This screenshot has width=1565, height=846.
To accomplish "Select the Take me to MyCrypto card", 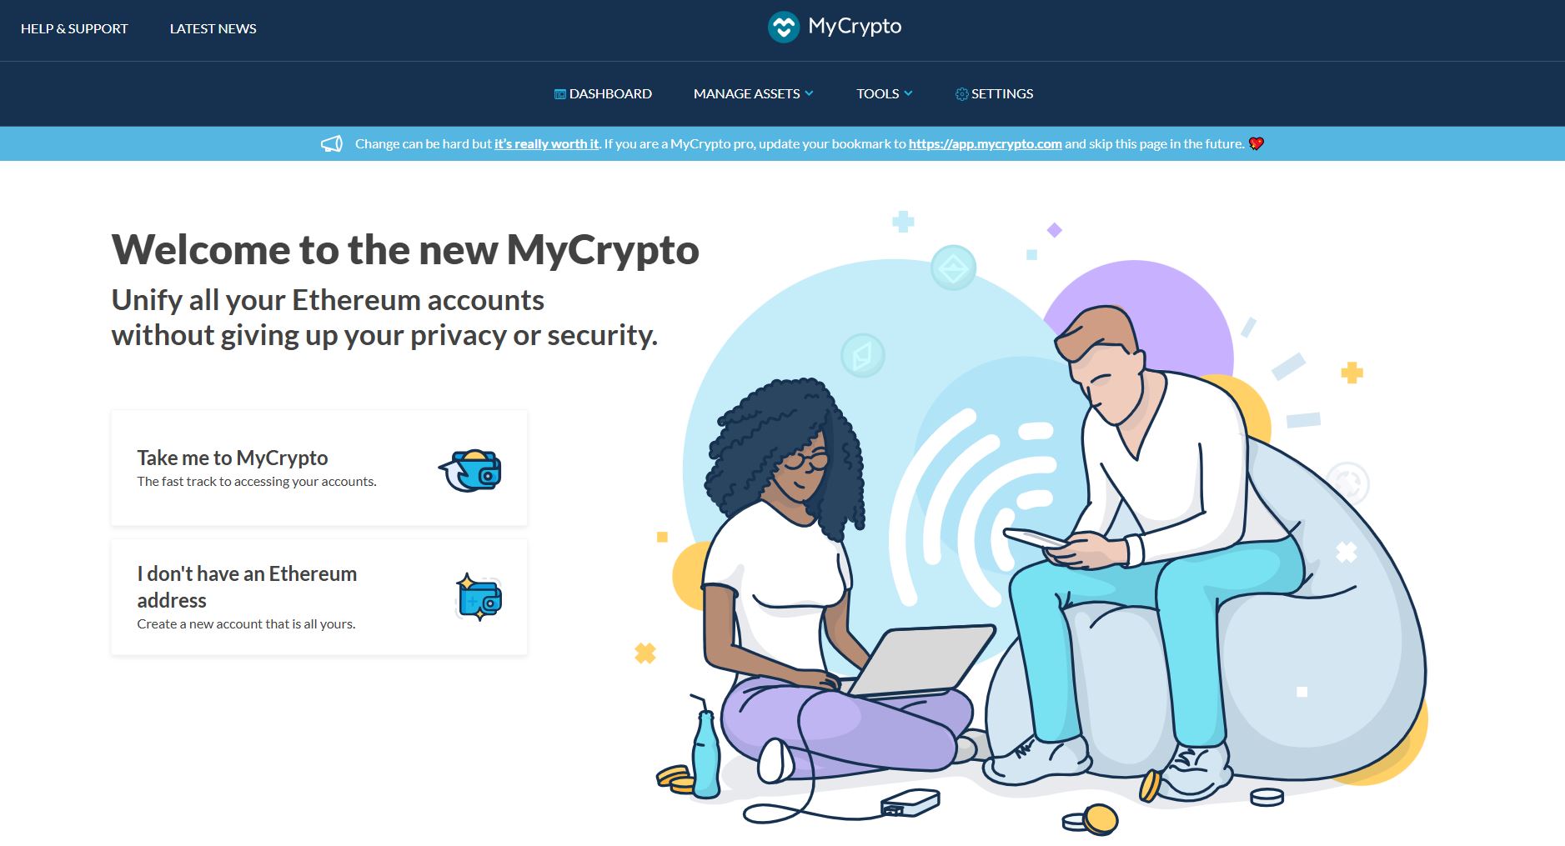I will [x=319, y=468].
